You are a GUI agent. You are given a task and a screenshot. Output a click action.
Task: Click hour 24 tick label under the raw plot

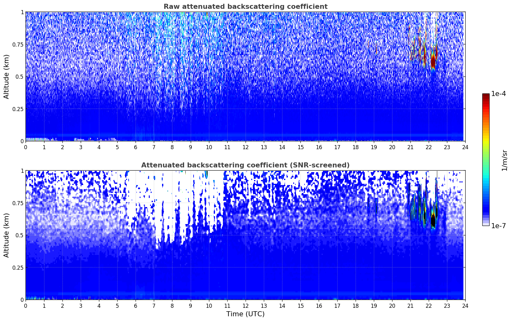pos(465,147)
